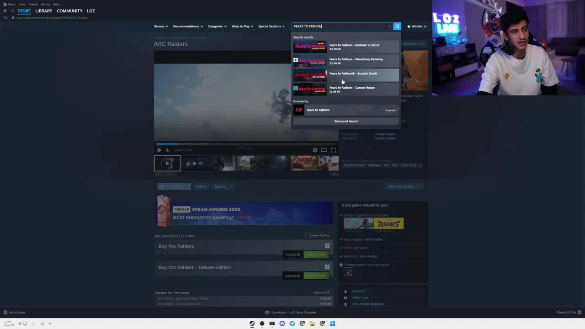The image size is (585, 329).
Task: Open the Wishlist page
Action: tap(417, 26)
